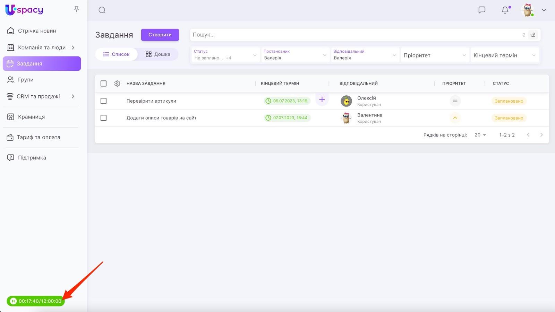Check the Перевірити артикули task checkbox
The image size is (555, 312).
pos(103,101)
